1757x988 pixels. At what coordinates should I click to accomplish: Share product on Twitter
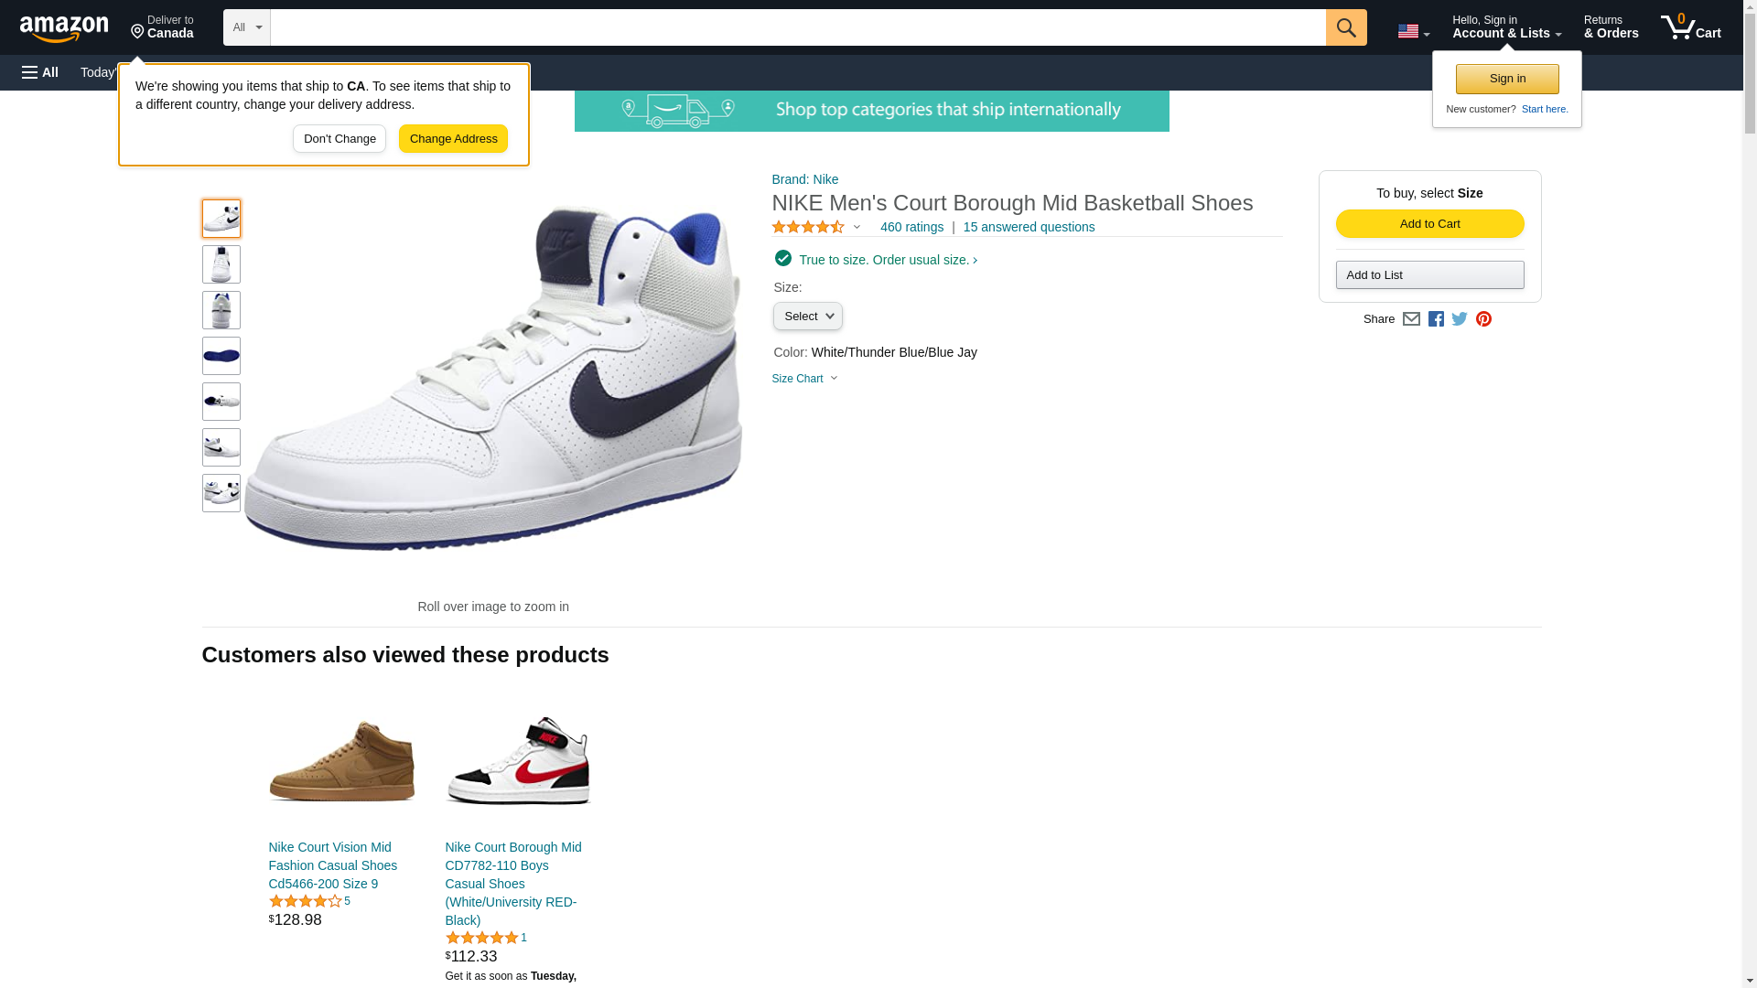coord(1460,319)
